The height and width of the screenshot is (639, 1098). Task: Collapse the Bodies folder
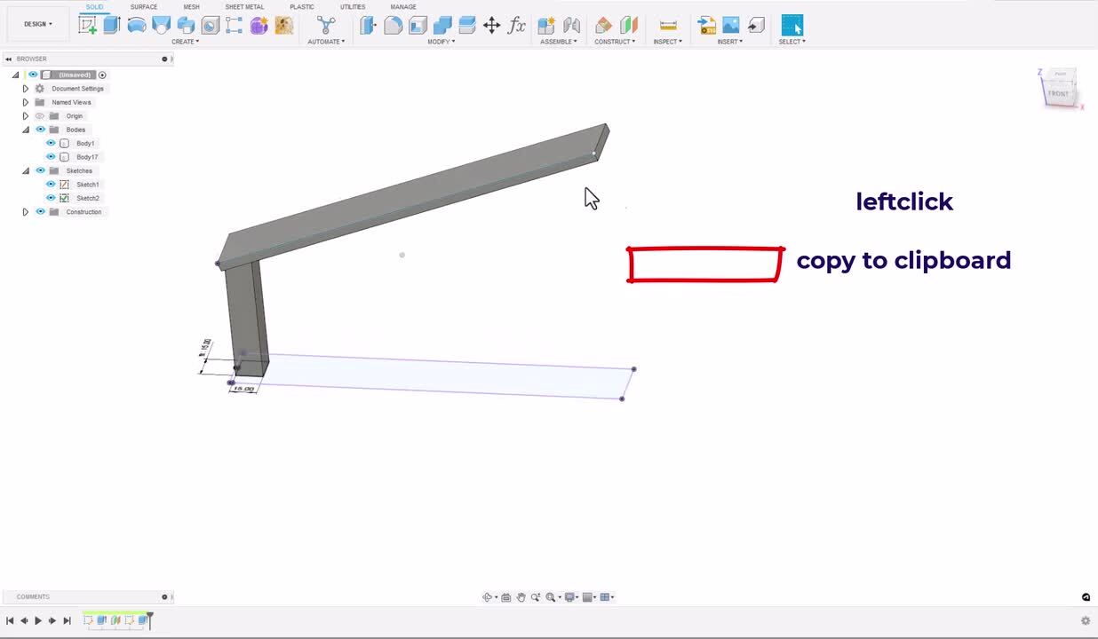(25, 130)
